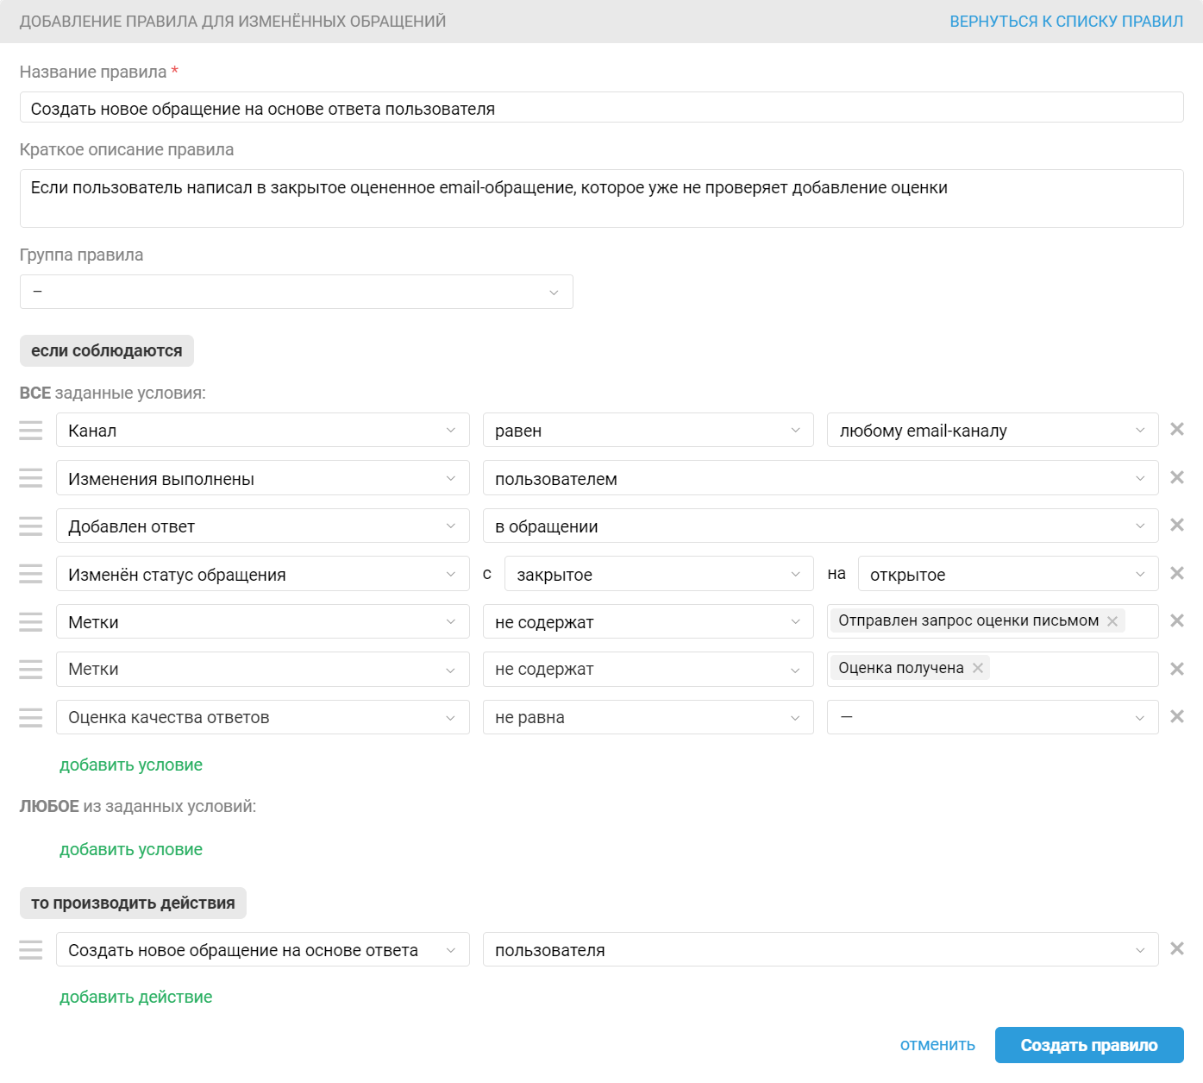Open the любому email-каналу dropdown
Screen dimensions: 1203x1083
click(992, 431)
